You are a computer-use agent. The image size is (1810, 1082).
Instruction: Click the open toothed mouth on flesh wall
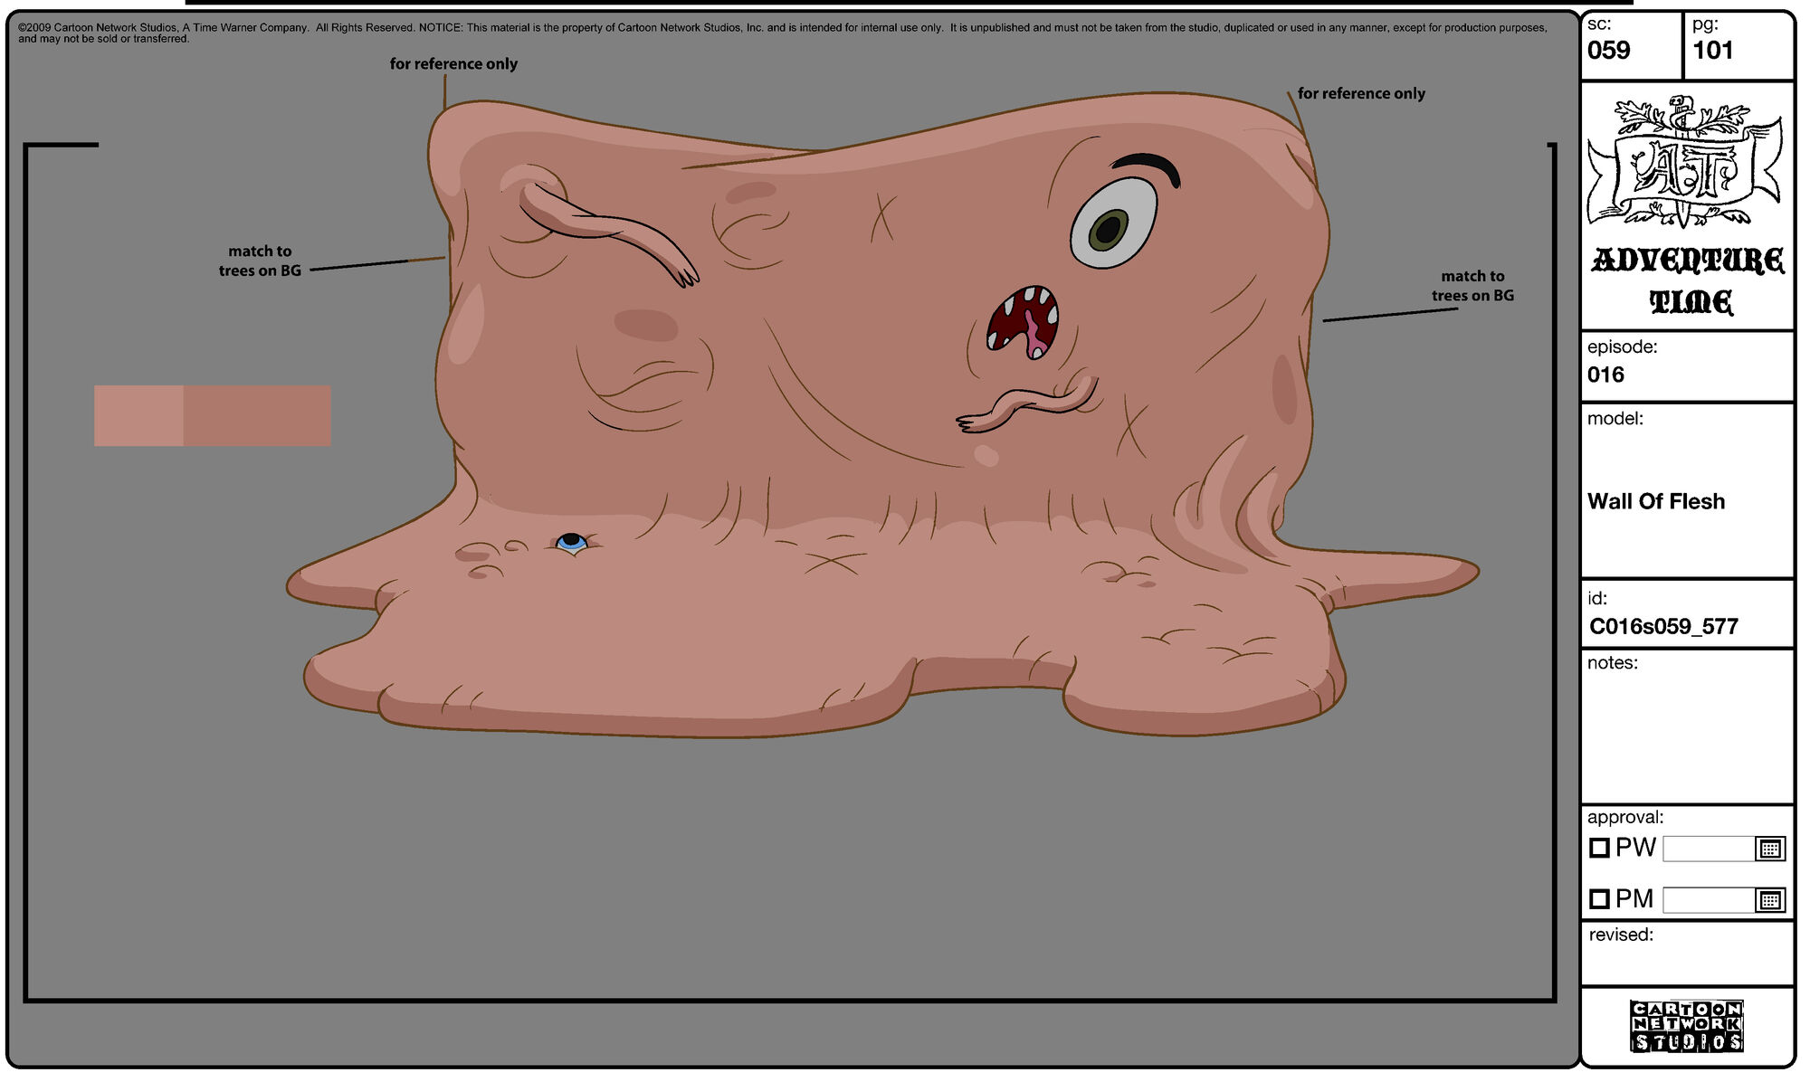(1024, 322)
